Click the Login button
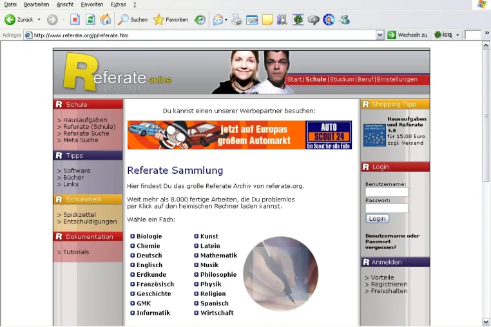491x327 pixels. pyautogui.click(x=378, y=218)
